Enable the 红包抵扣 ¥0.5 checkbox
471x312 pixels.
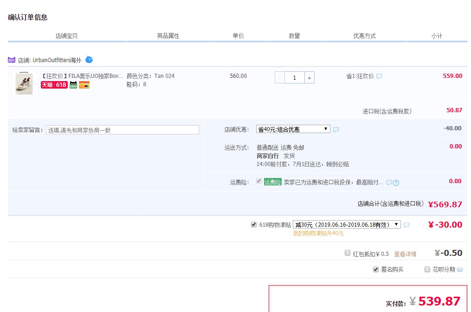coord(348,253)
